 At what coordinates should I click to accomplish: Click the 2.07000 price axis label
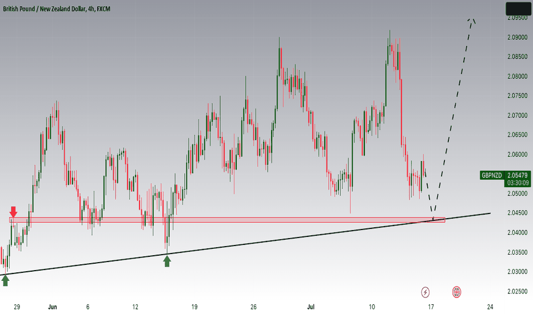pyautogui.click(x=518, y=115)
